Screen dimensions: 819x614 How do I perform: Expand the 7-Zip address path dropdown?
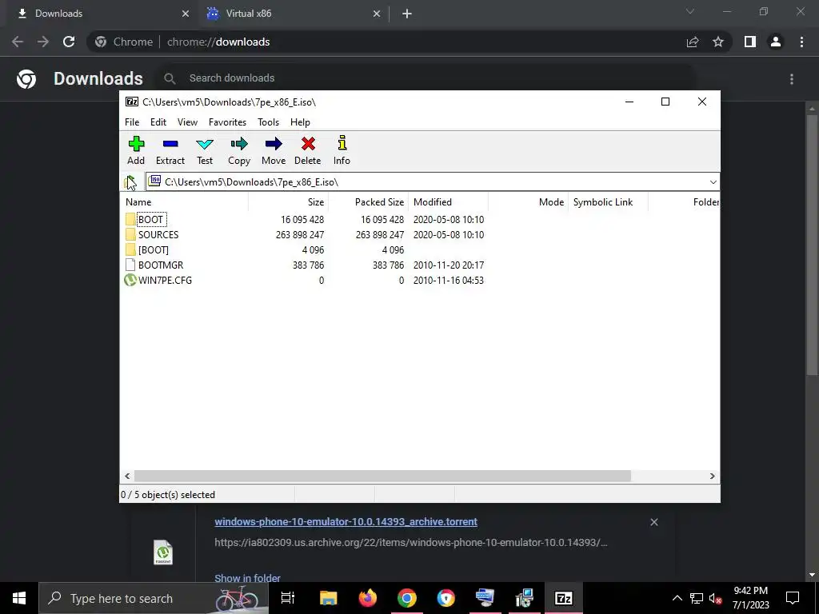click(713, 182)
